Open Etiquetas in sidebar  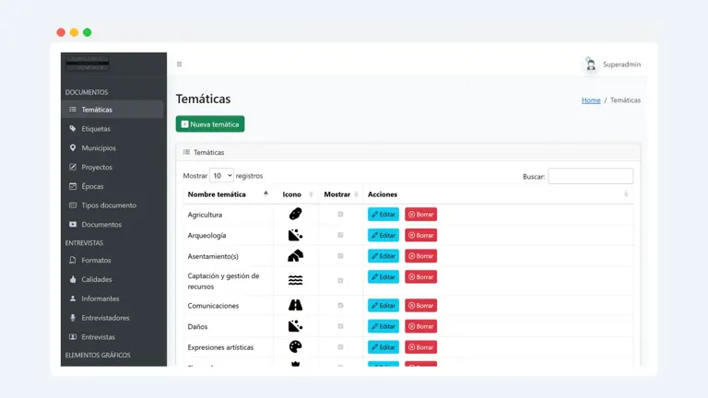tap(112, 129)
